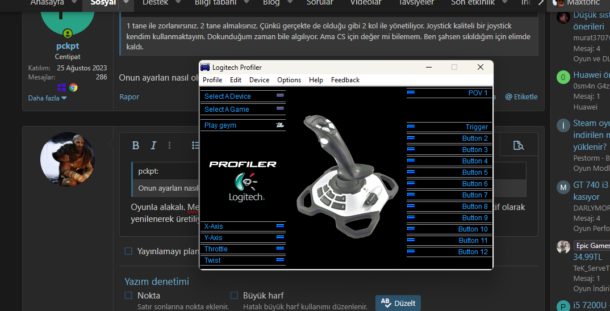Image resolution: width=610 pixels, height=311 pixels.
Task: Click the Button 6 assignment icon
Action: (411, 183)
